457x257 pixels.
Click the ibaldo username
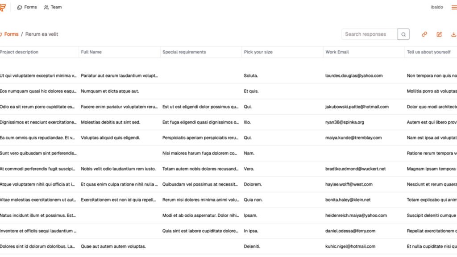[x=436, y=7]
